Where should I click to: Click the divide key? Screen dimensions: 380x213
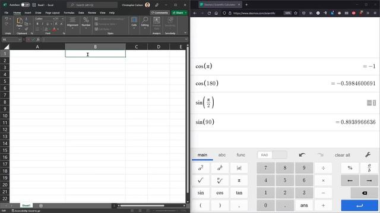click(323, 168)
